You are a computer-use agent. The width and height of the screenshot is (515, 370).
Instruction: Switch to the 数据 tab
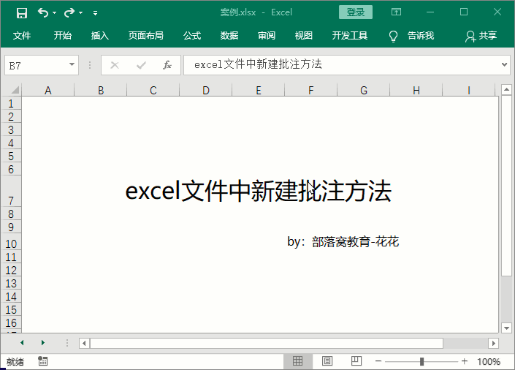tap(229, 36)
